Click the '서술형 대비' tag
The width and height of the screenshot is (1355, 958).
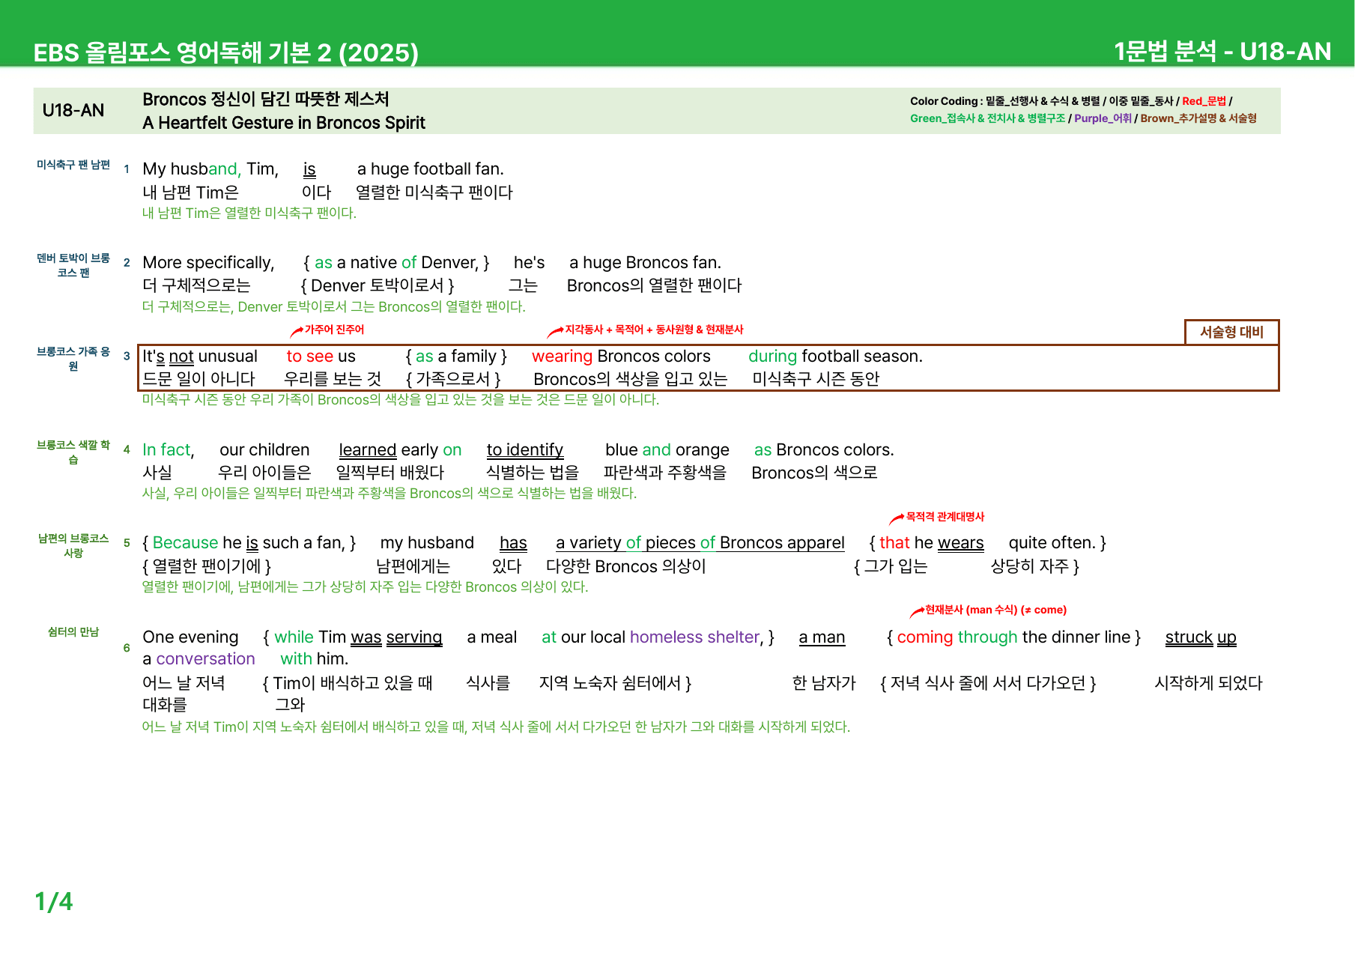pyautogui.click(x=1231, y=332)
